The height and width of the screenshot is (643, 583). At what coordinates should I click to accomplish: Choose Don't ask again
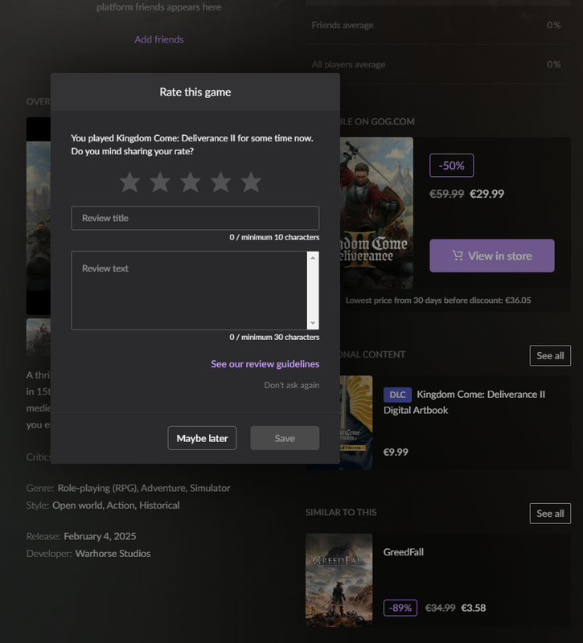[292, 385]
